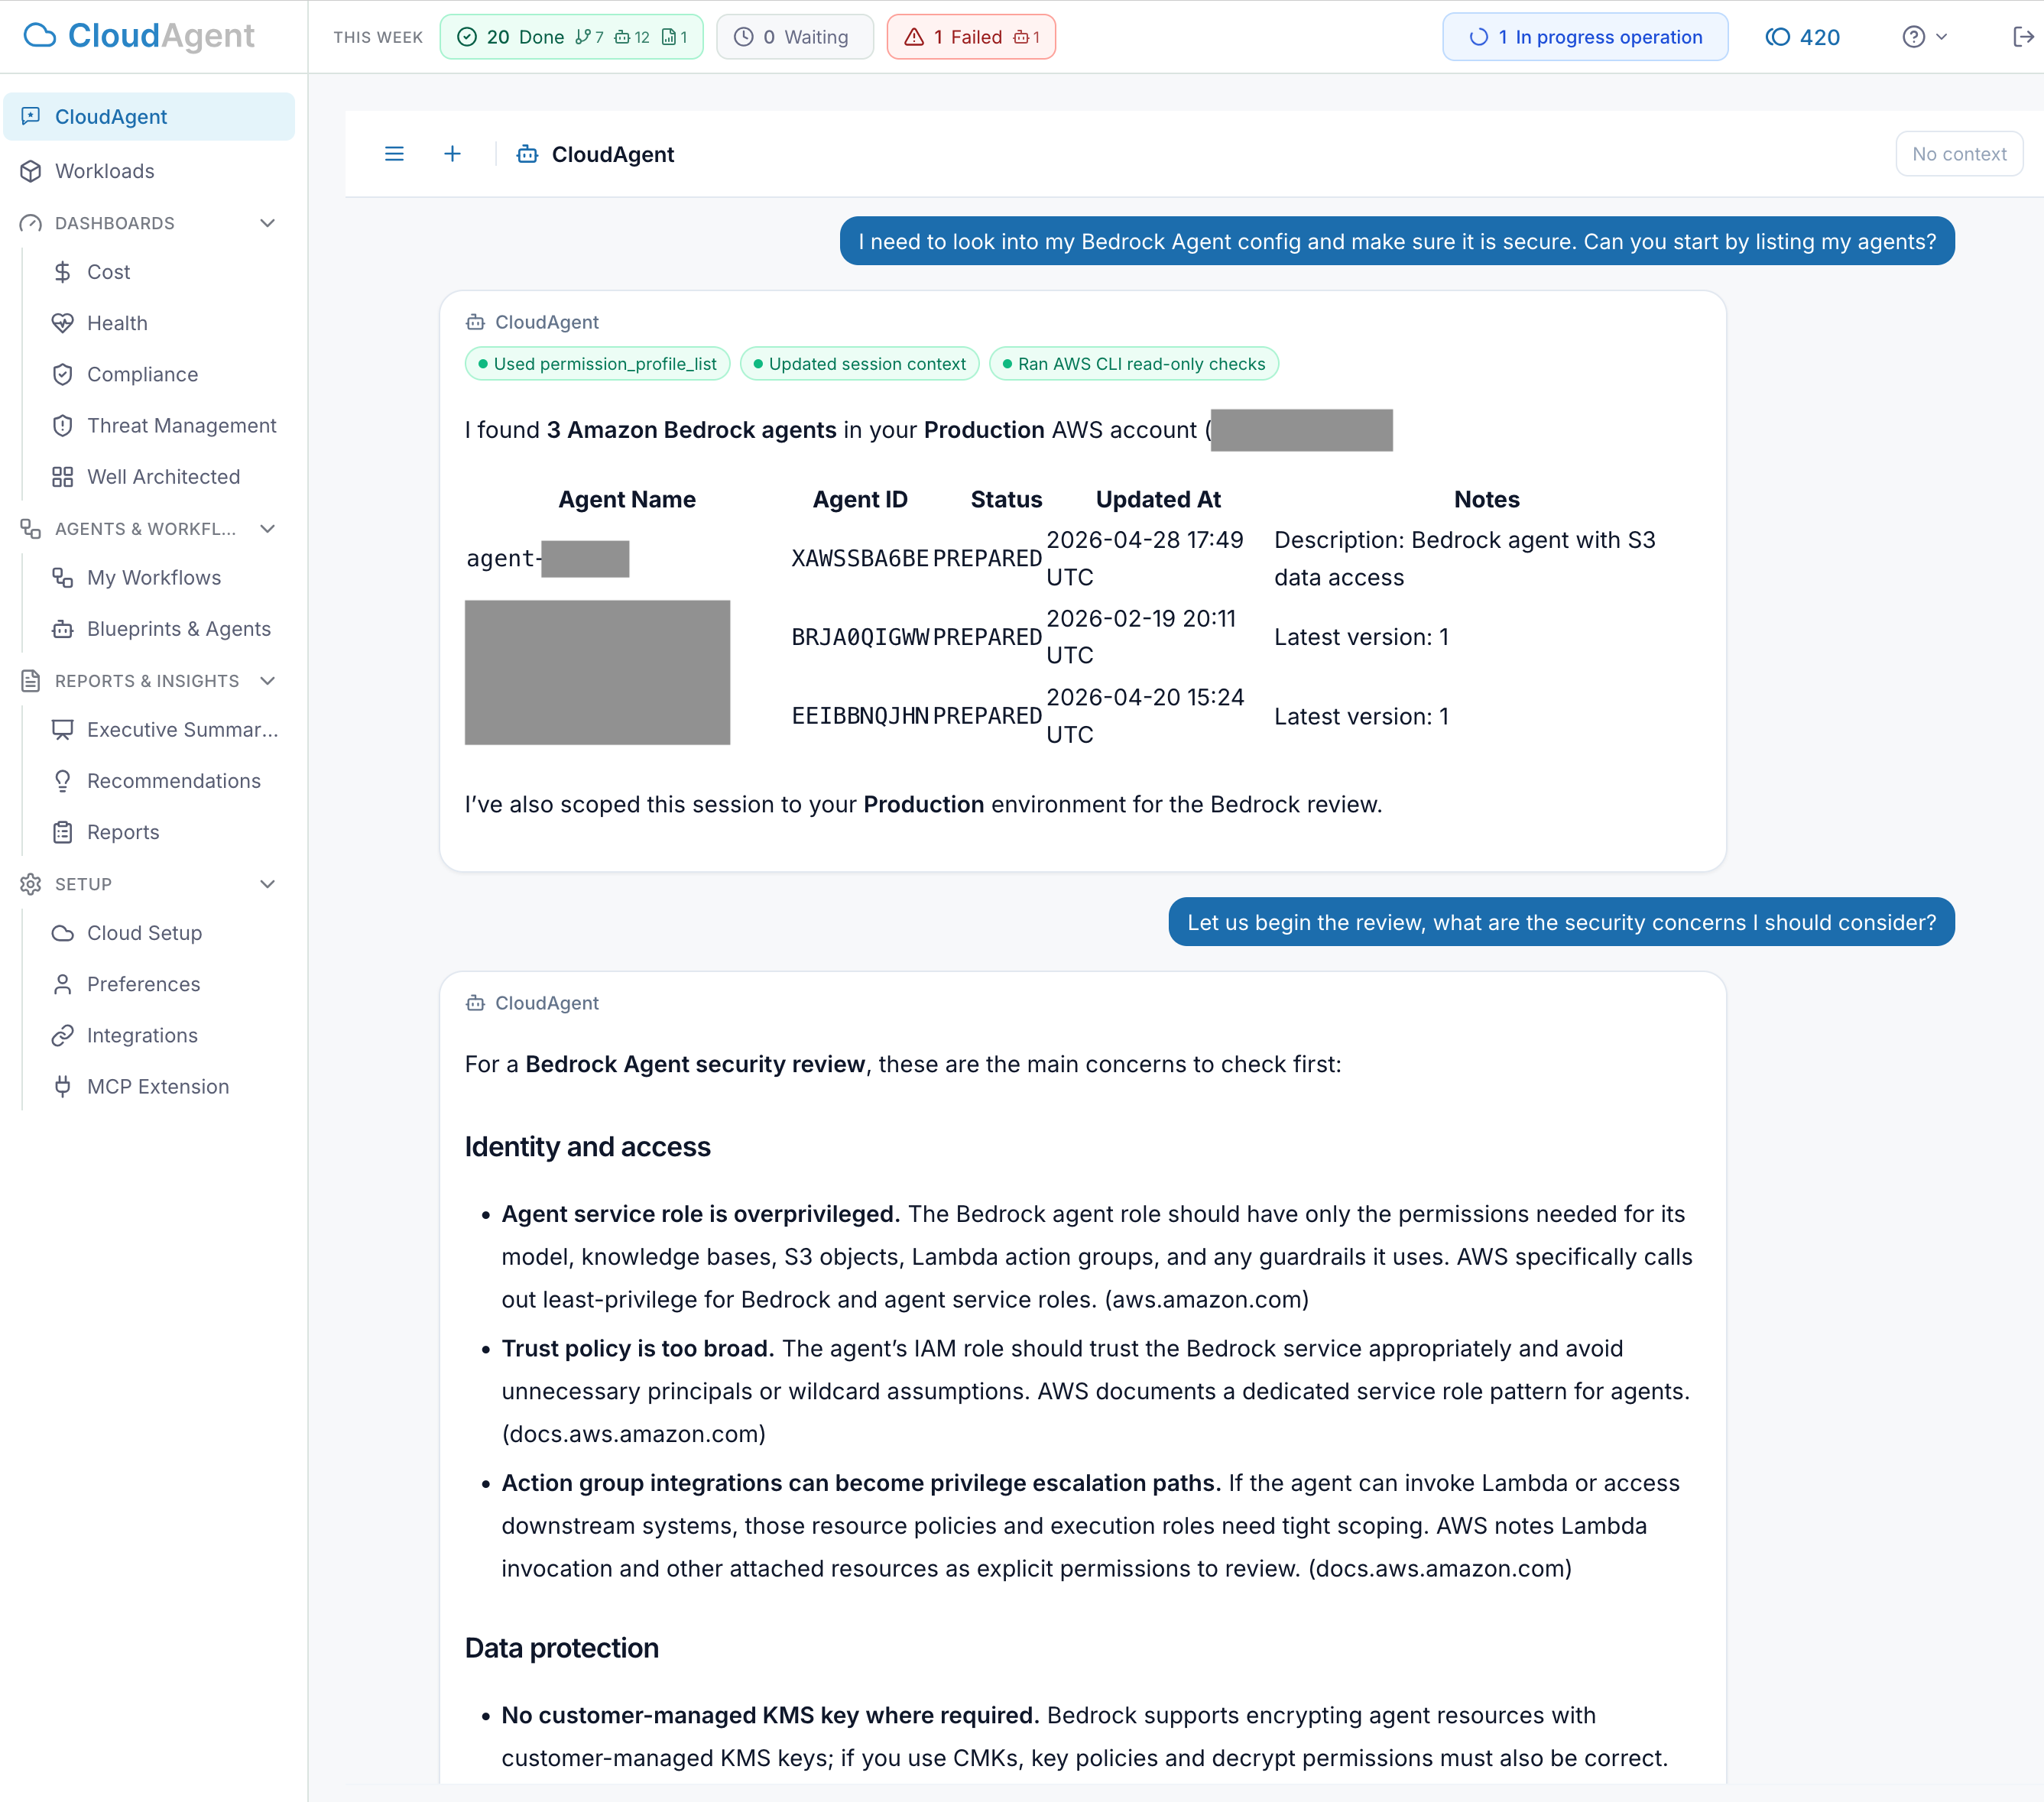This screenshot has height=1802, width=2044.
Task: Click the Updated session context chip
Action: pyautogui.click(x=860, y=364)
